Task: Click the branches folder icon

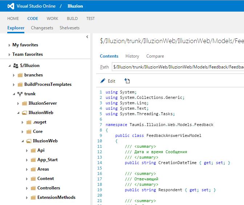Action: click(x=20, y=75)
